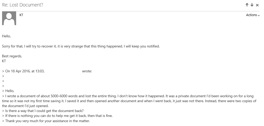264x126 pixels.
Task: Click the 'If there is nothing you can do' line
Action: coord(57,116)
